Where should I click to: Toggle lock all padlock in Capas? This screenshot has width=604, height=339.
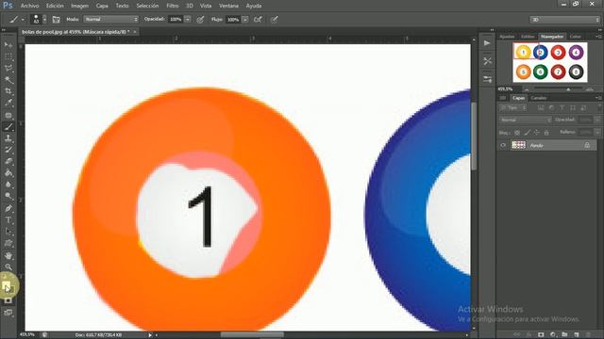pos(546,133)
